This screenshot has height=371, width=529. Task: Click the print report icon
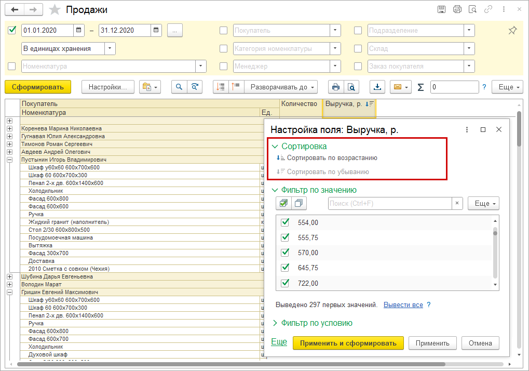point(336,87)
